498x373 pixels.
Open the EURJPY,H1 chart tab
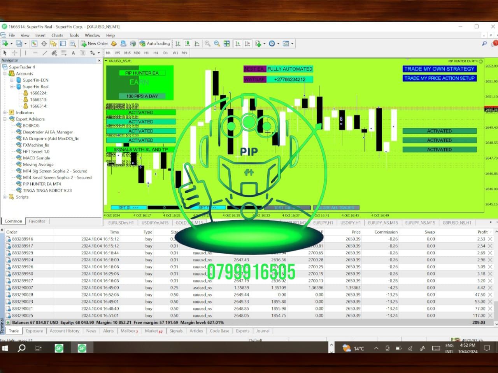tap(323, 223)
